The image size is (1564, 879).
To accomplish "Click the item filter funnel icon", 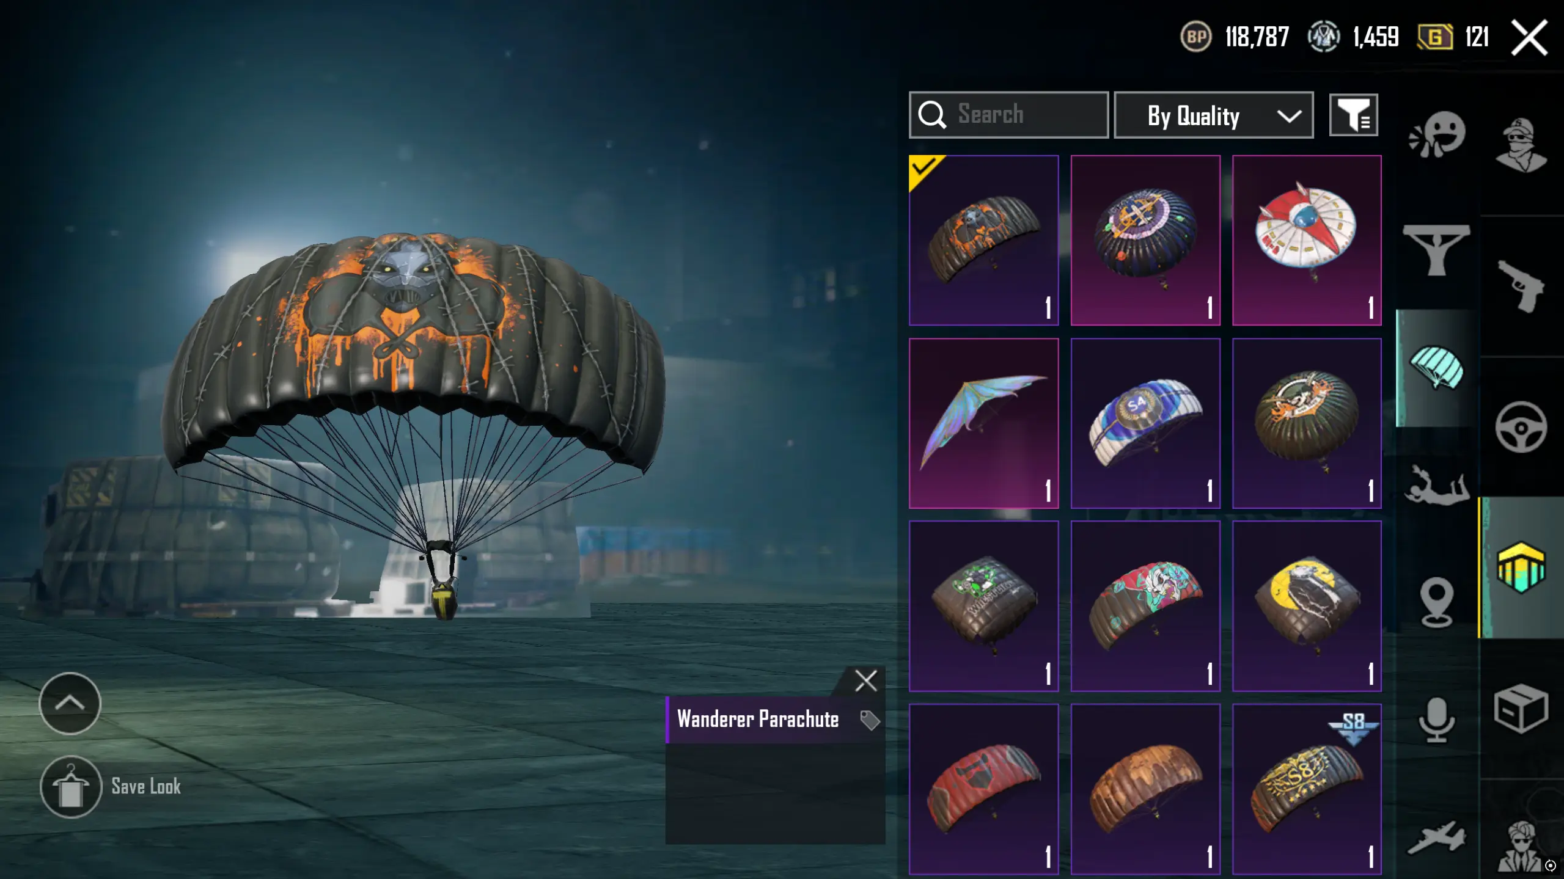I will [1354, 115].
